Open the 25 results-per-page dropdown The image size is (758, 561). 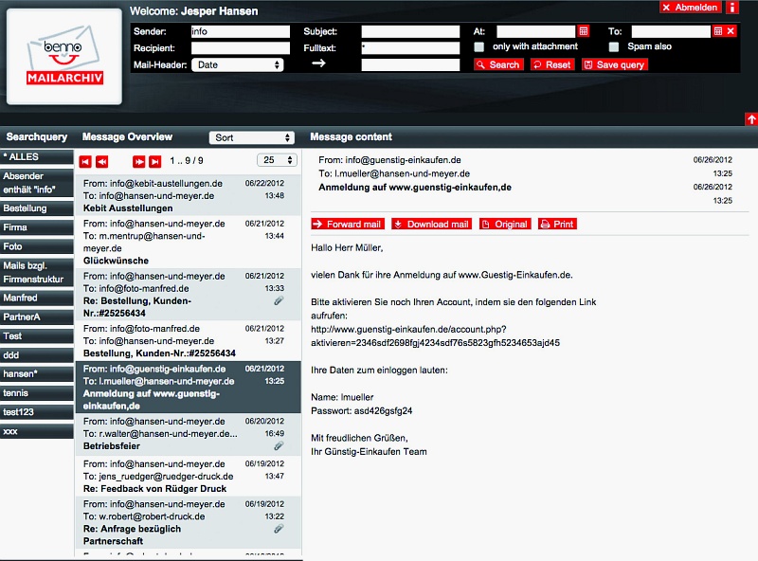pos(277,160)
